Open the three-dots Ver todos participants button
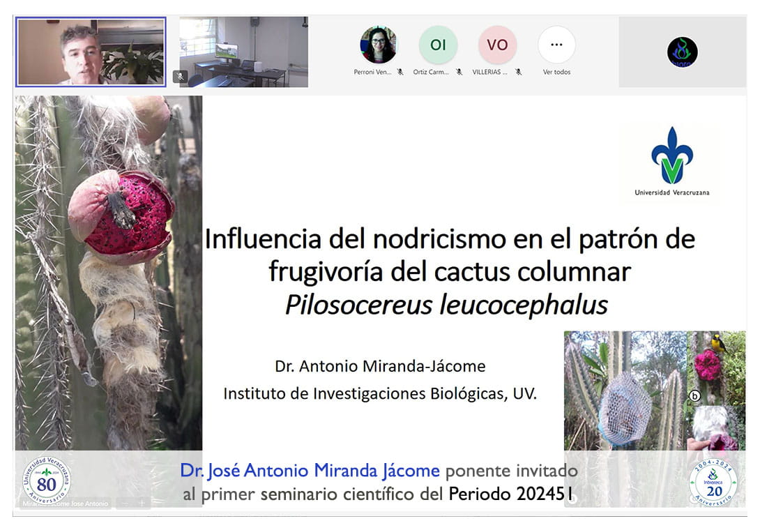Image resolution: width=760 pixels, height=530 pixels. 556,45
